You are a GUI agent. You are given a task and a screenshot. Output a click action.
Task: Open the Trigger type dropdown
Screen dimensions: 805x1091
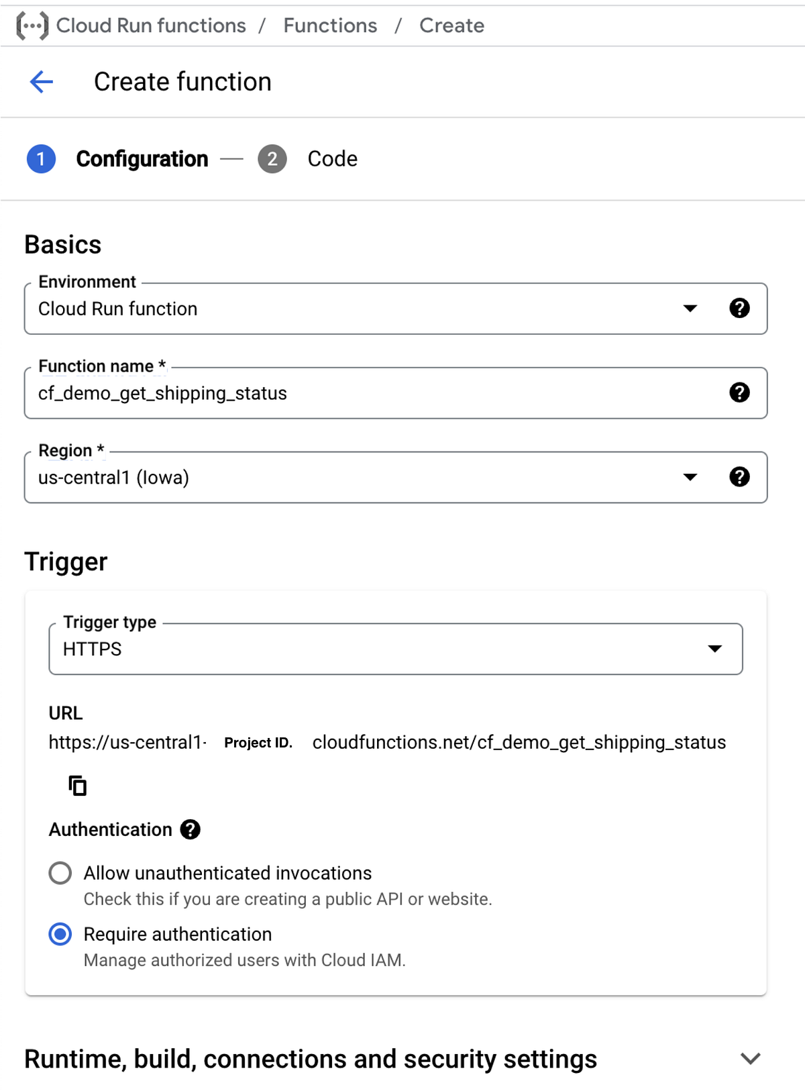[396, 650]
